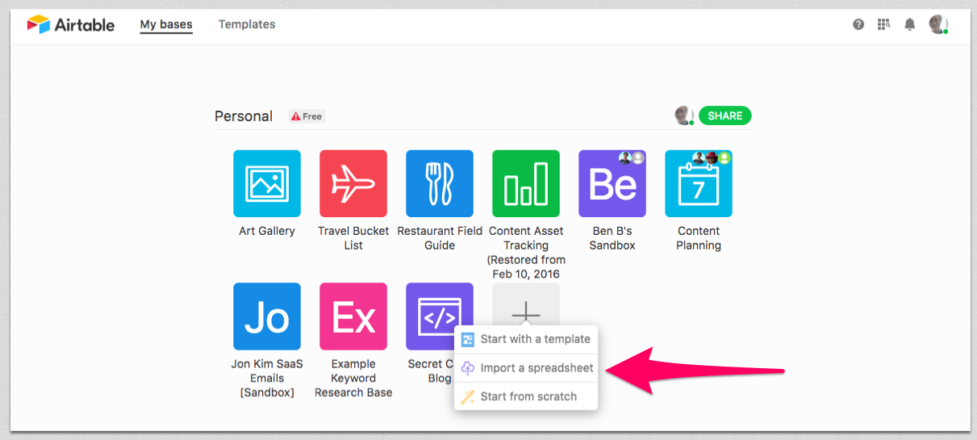The image size is (977, 440).
Task: Click the Ben B's Sandbox label
Action: (x=612, y=238)
